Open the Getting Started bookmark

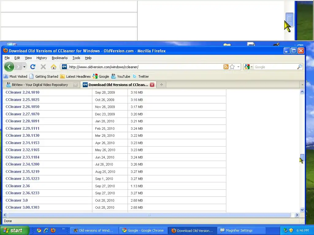(44, 76)
